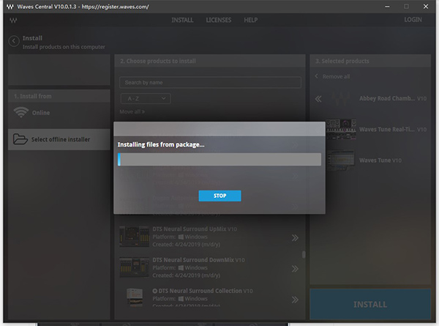The height and width of the screenshot is (326, 439).
Task: Close the Waves Central window
Action: click(426, 6)
